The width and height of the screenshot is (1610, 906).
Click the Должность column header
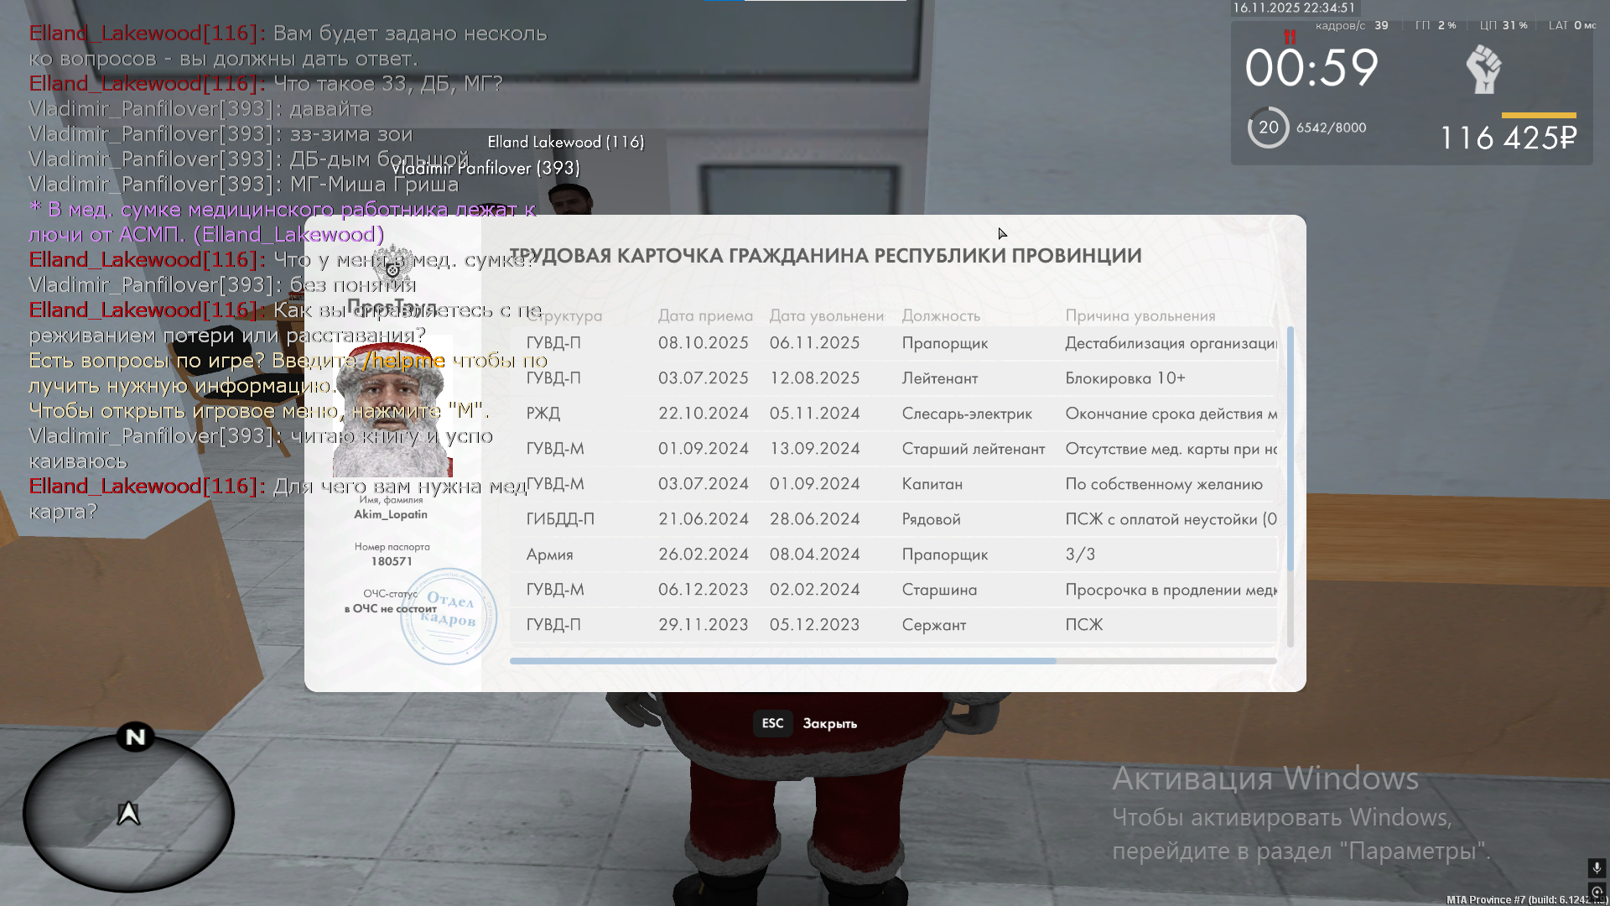coord(941,316)
